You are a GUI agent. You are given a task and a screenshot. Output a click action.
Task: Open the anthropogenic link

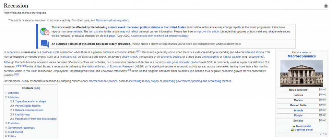(210, 57)
